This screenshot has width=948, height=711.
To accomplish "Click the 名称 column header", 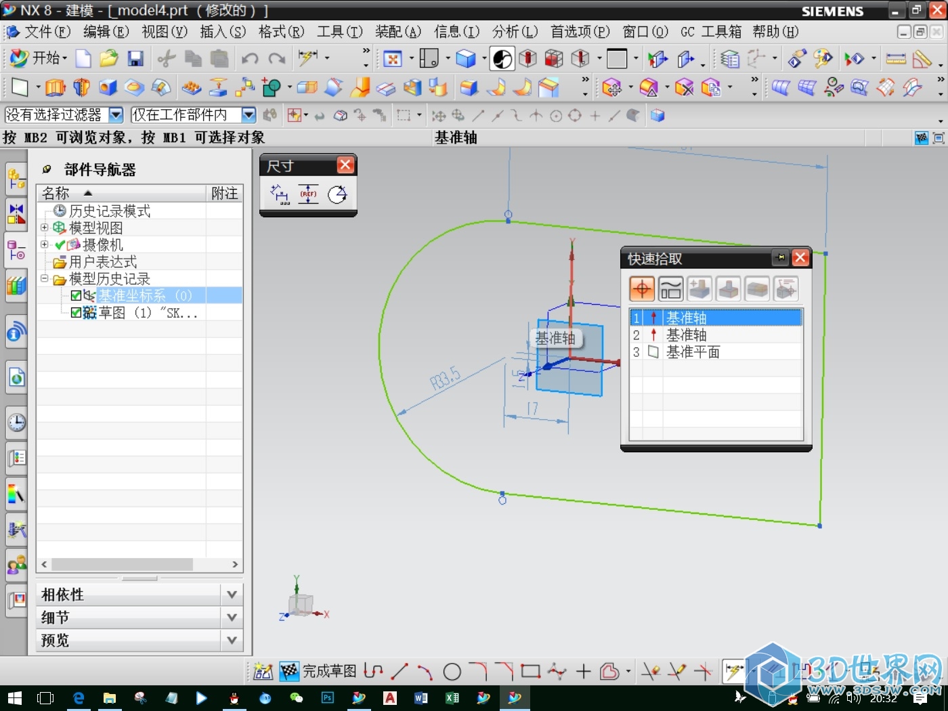I will [x=122, y=193].
